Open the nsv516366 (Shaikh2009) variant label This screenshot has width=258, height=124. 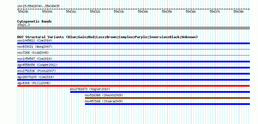pos(104,95)
